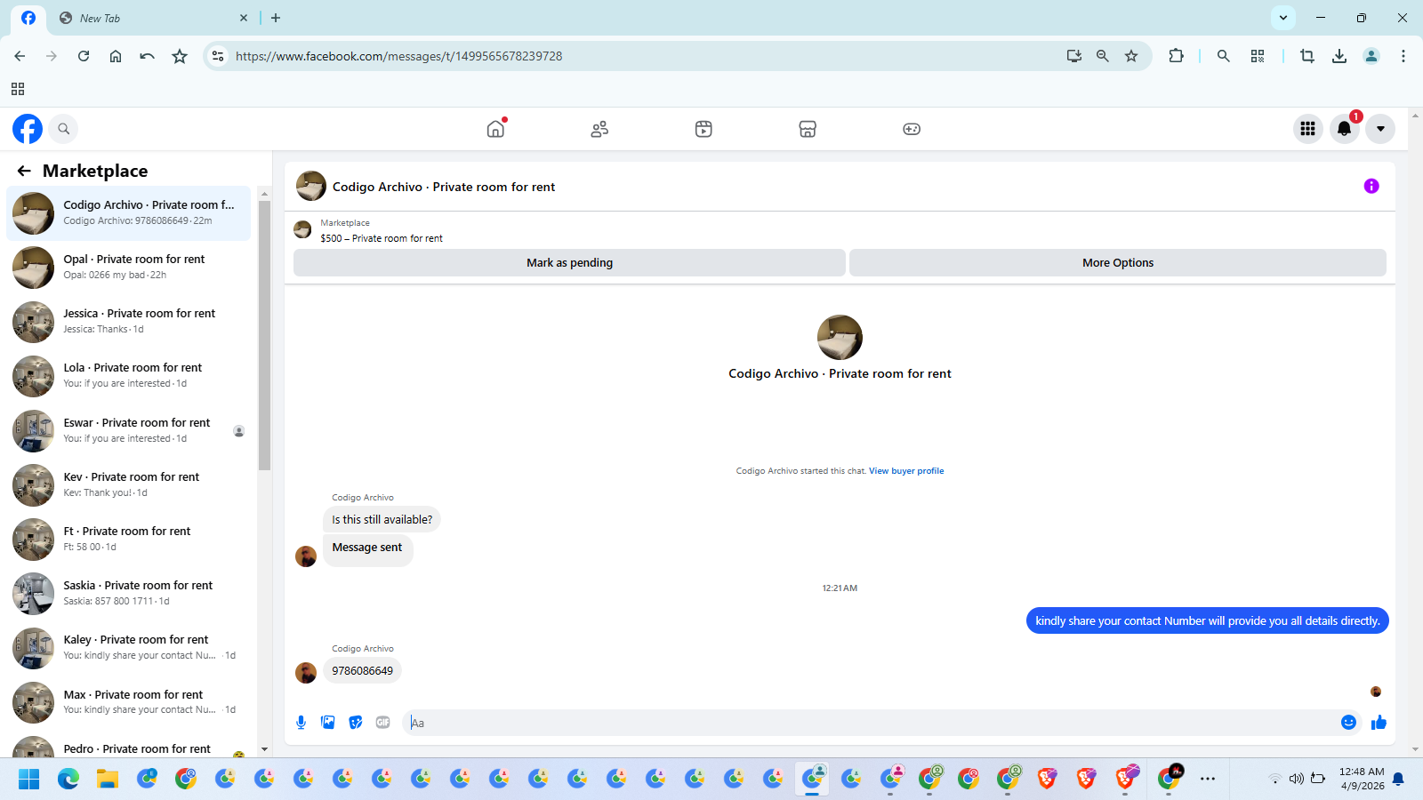Choose a sticker icon
Viewport: 1423px width, 800px height.
pyautogui.click(x=356, y=723)
